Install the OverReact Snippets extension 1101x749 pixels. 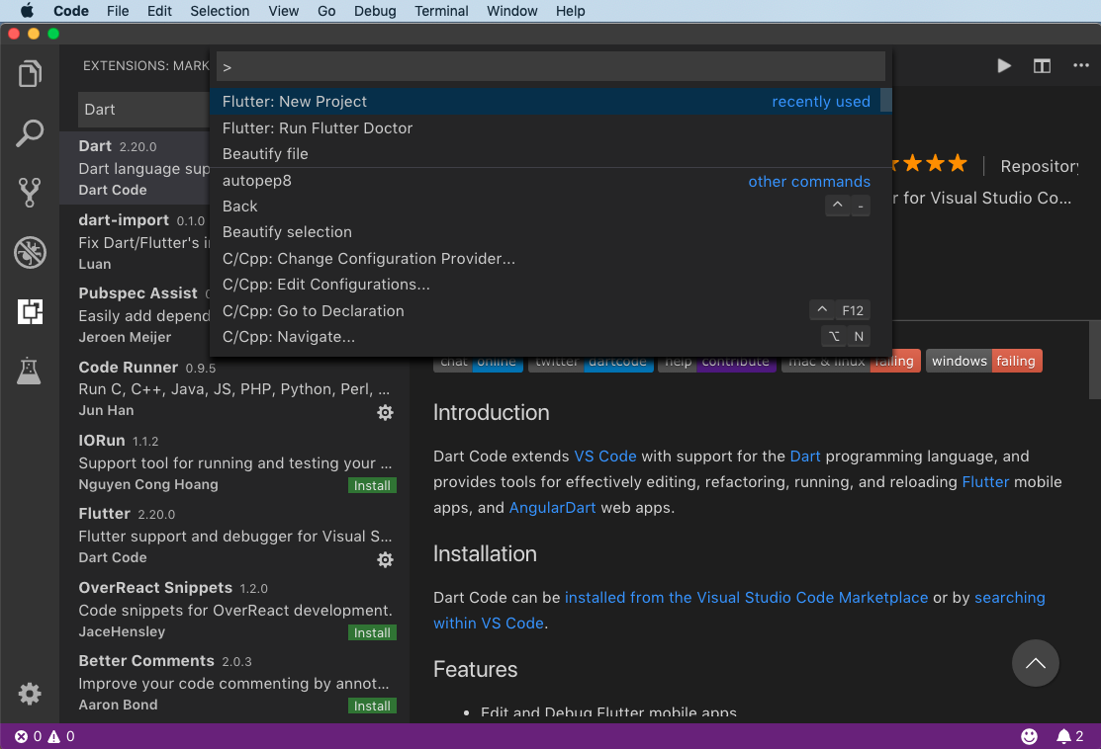[x=372, y=632]
